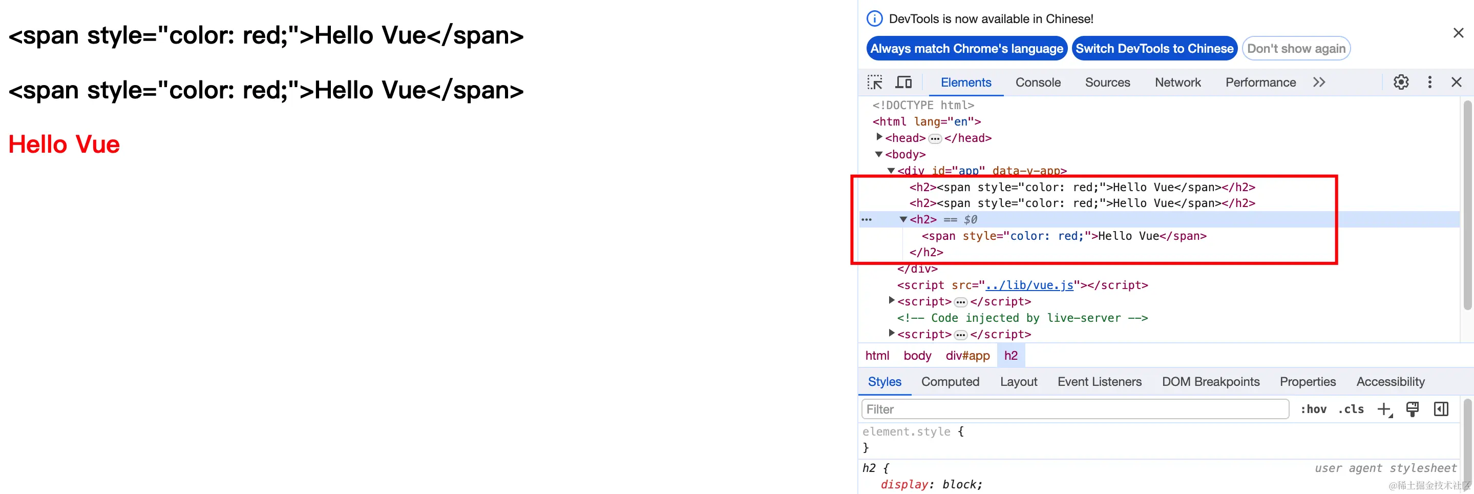The width and height of the screenshot is (1474, 494).
Task: Expand the last script node
Action: 892,333
